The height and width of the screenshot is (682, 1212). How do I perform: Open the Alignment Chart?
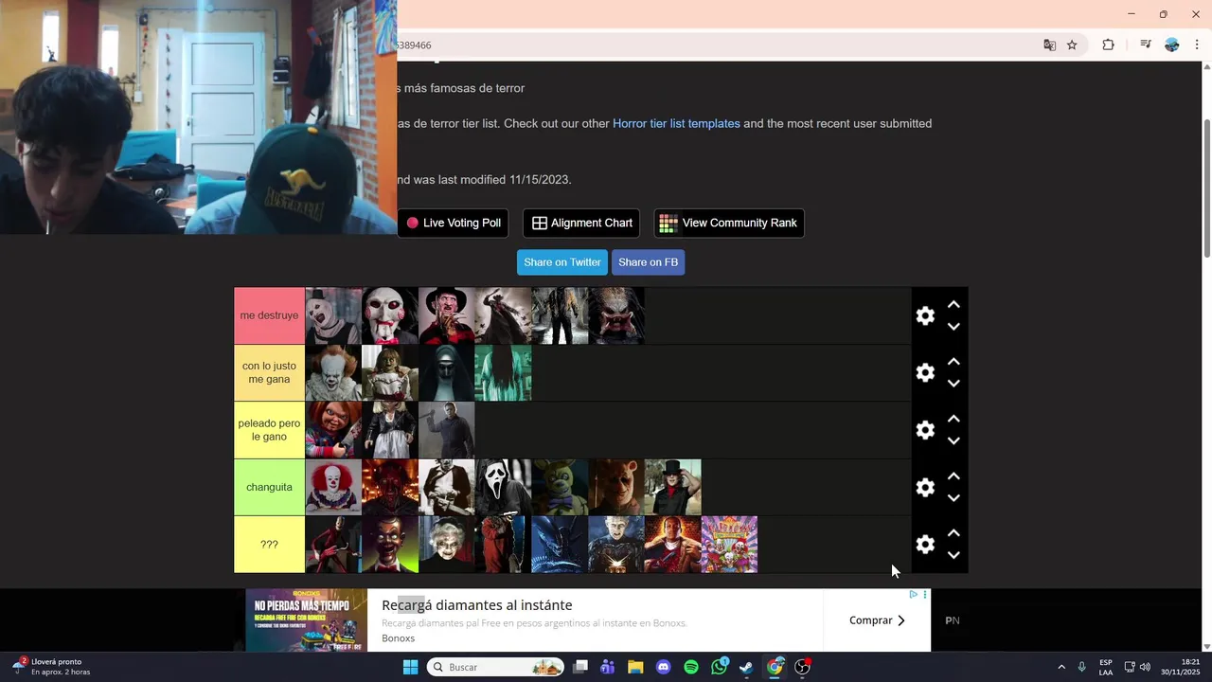(x=581, y=223)
